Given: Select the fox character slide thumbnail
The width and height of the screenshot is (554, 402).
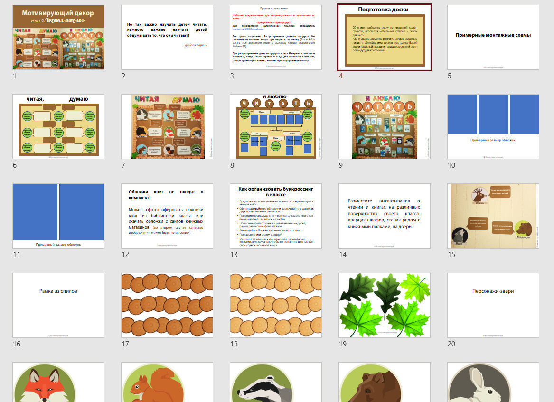Looking at the screenshot, I should pyautogui.click(x=58, y=383).
